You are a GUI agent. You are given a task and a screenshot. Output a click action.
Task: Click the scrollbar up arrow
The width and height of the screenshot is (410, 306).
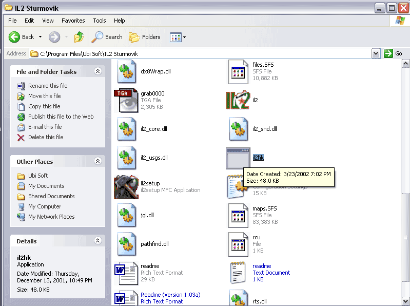[405, 64]
